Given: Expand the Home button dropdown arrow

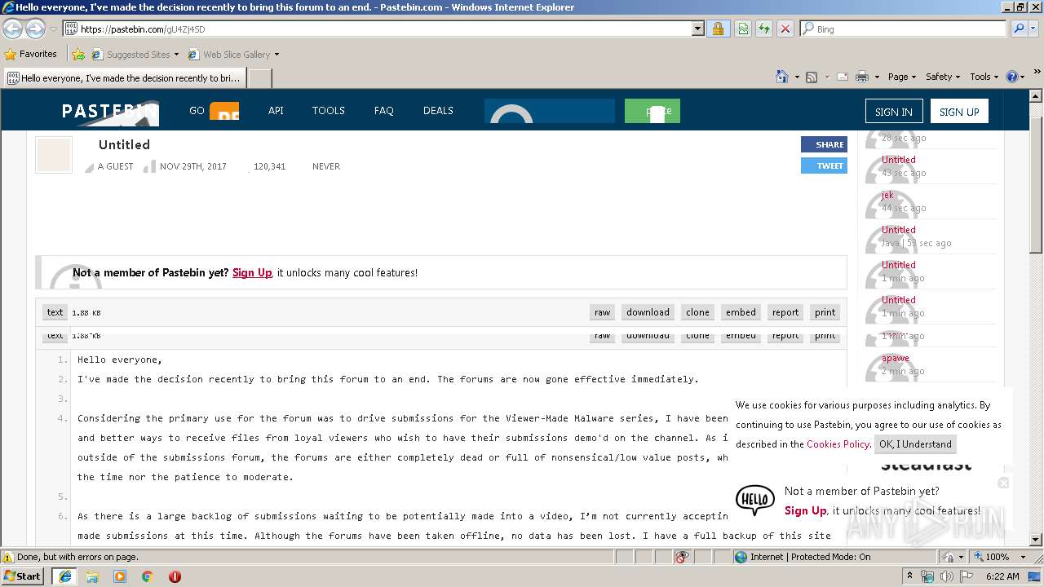Looking at the screenshot, I should 796,77.
